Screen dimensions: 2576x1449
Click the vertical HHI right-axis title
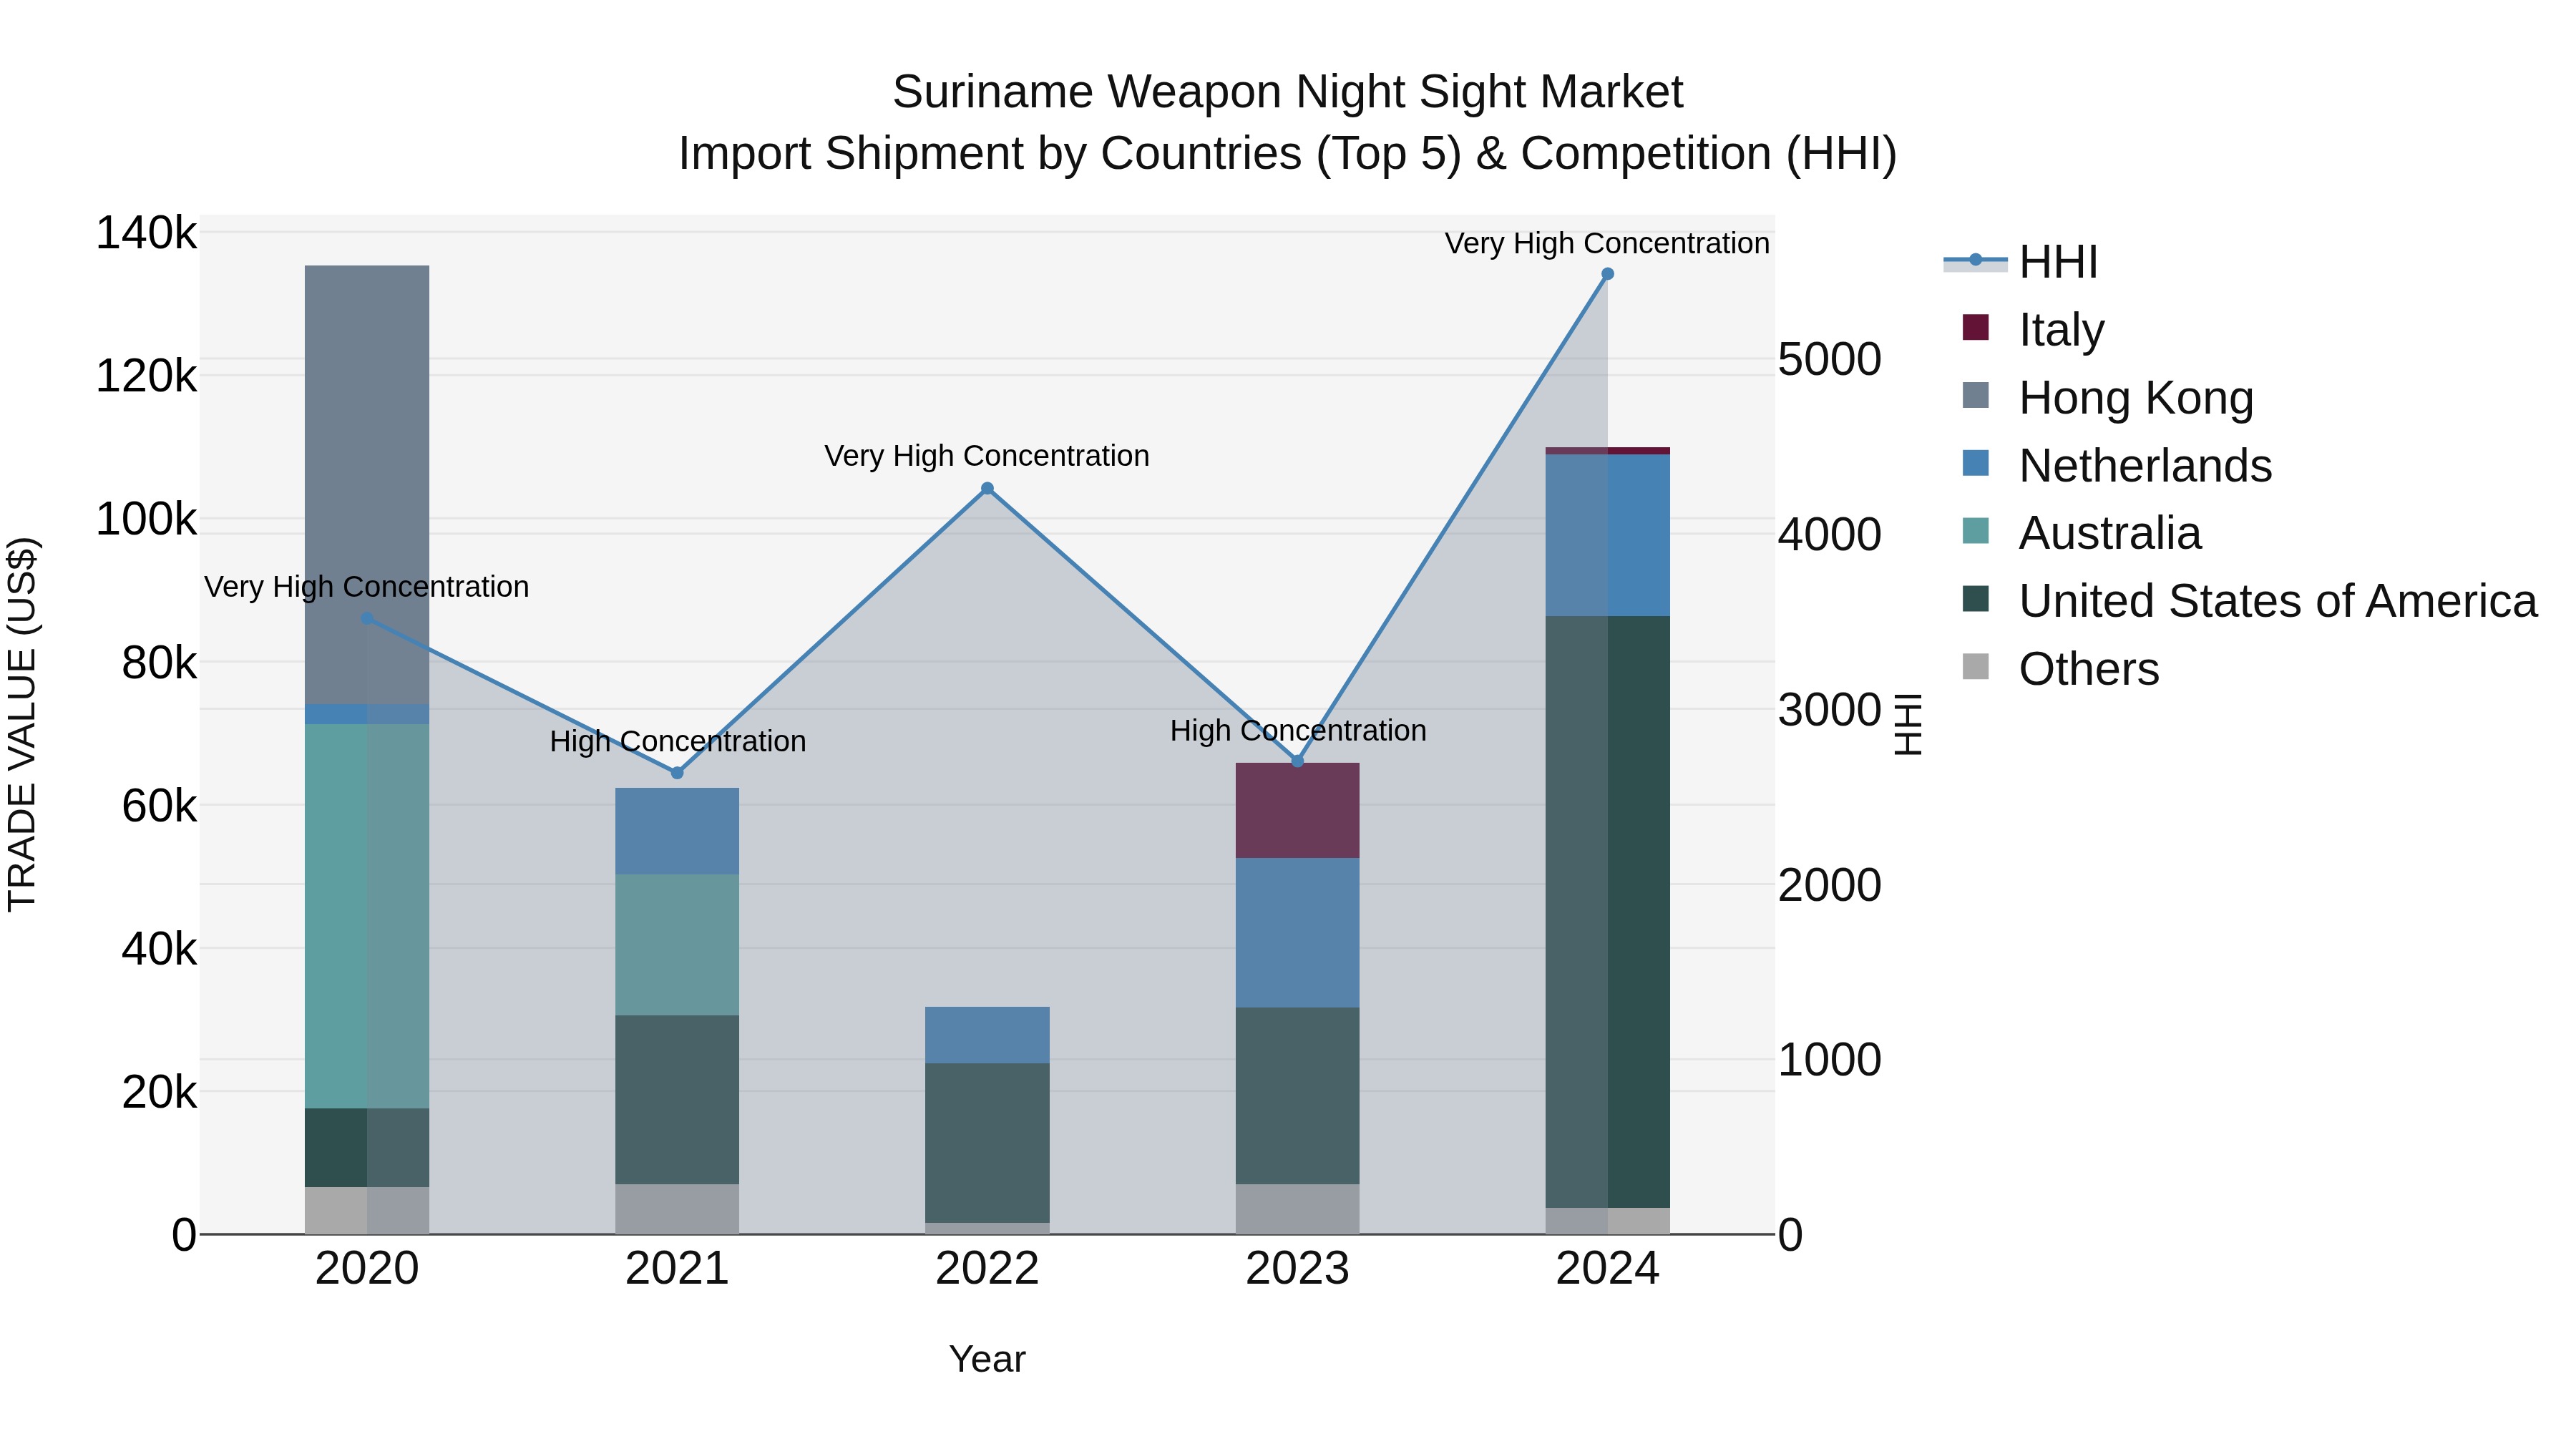[x=1909, y=724]
